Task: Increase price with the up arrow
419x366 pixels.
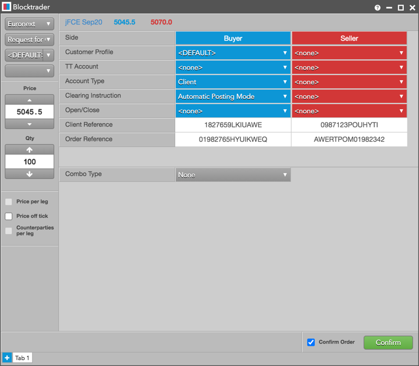Action: coord(30,100)
